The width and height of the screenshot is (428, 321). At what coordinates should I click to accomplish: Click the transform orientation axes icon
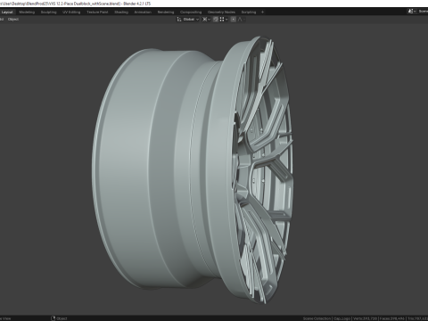coord(179,20)
